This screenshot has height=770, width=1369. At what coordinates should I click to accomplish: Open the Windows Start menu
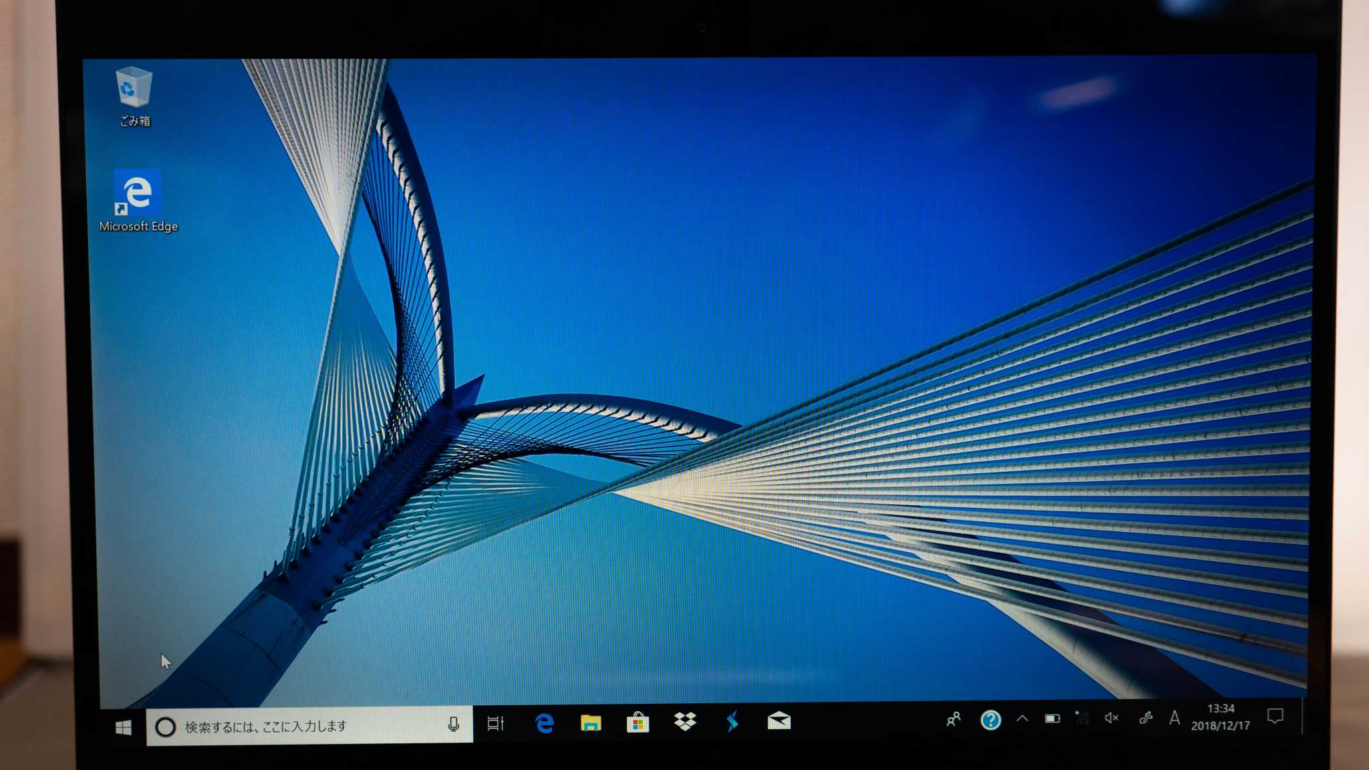tap(124, 727)
